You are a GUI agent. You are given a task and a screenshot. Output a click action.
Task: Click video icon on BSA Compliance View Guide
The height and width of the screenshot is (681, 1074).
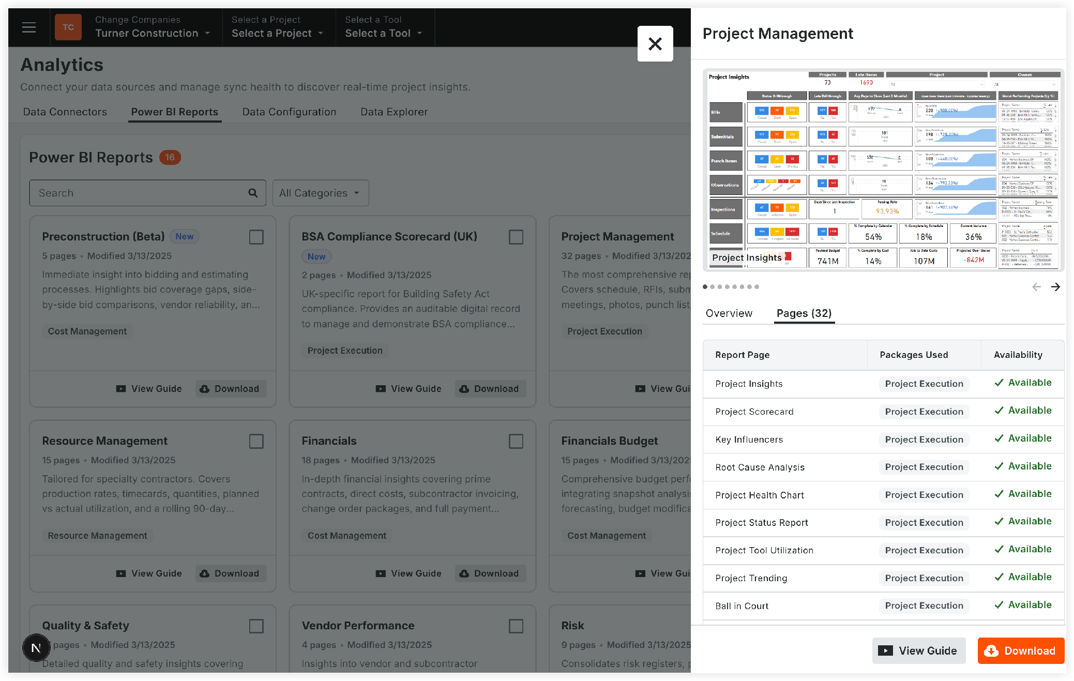(x=381, y=389)
